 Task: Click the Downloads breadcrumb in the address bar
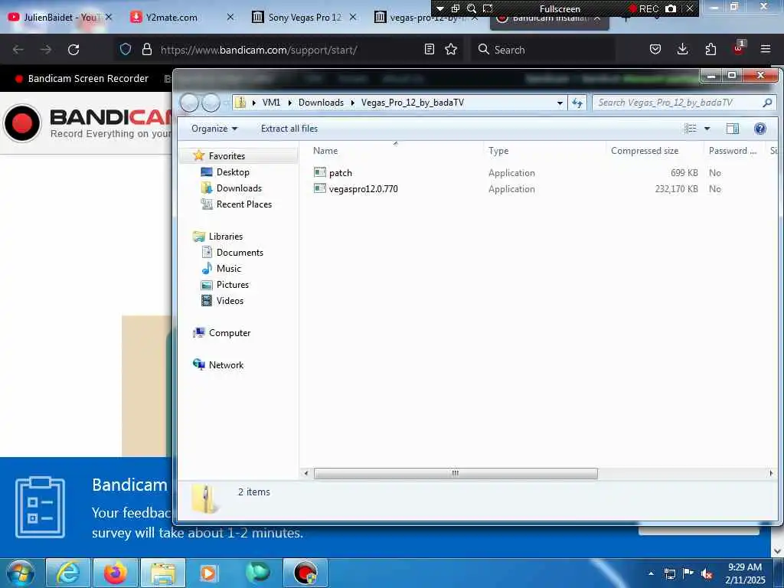321,103
